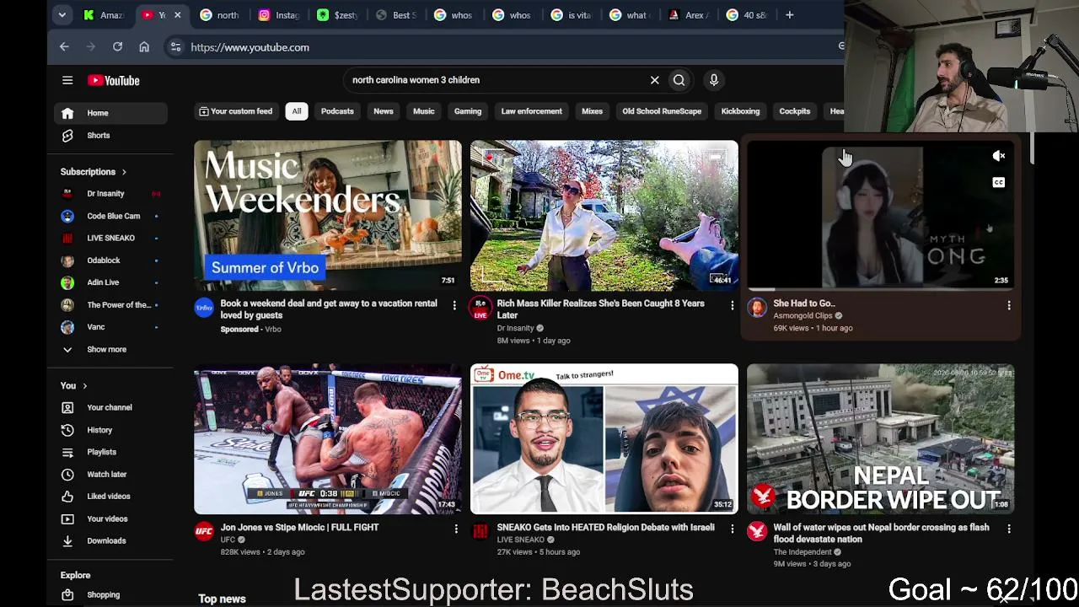This screenshot has height=607, width=1079.
Task: Open options menu for Jon Jones fight video
Action: pos(456,529)
